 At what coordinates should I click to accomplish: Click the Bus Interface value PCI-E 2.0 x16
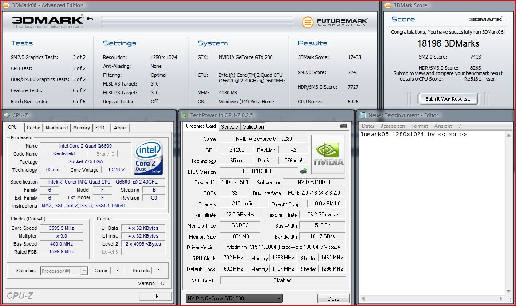[314, 193]
